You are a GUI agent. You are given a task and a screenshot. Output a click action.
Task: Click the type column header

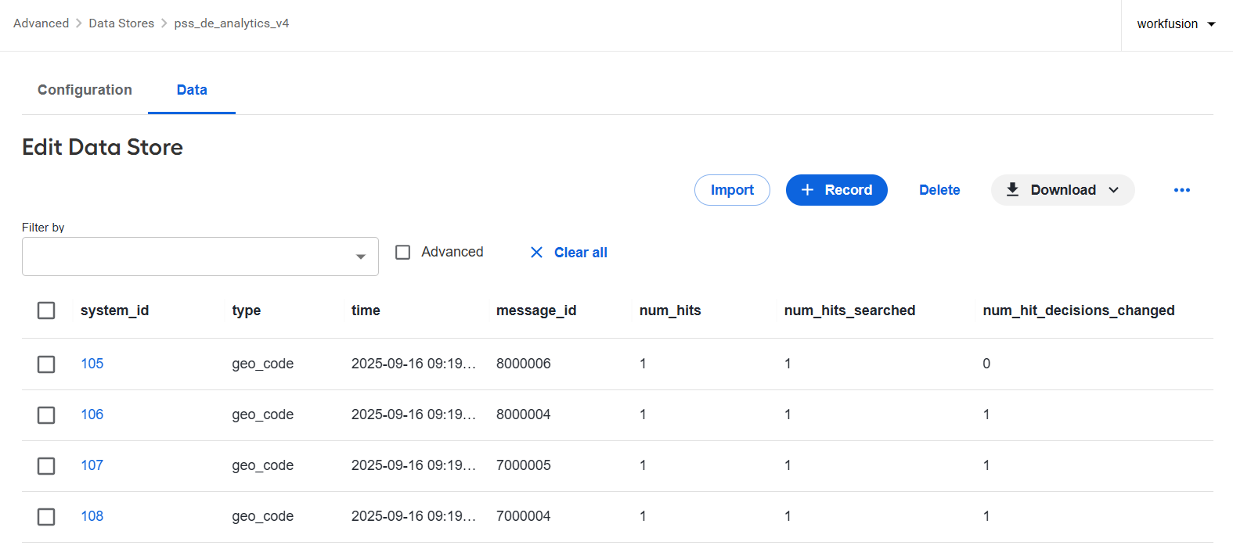tap(247, 310)
